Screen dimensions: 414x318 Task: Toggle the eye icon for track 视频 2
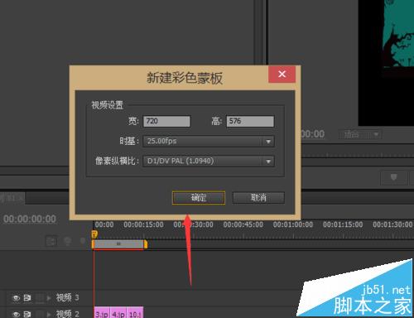tap(16, 314)
